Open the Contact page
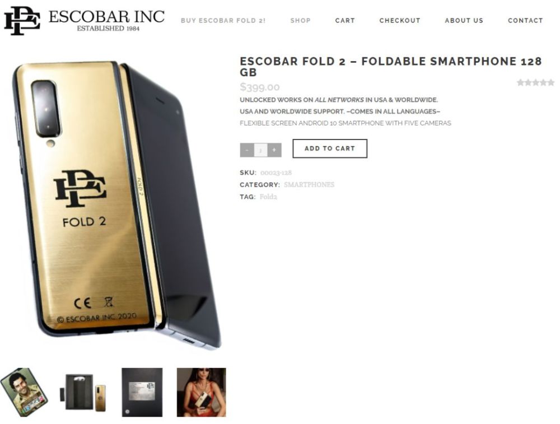The height and width of the screenshot is (424, 560). click(x=525, y=21)
